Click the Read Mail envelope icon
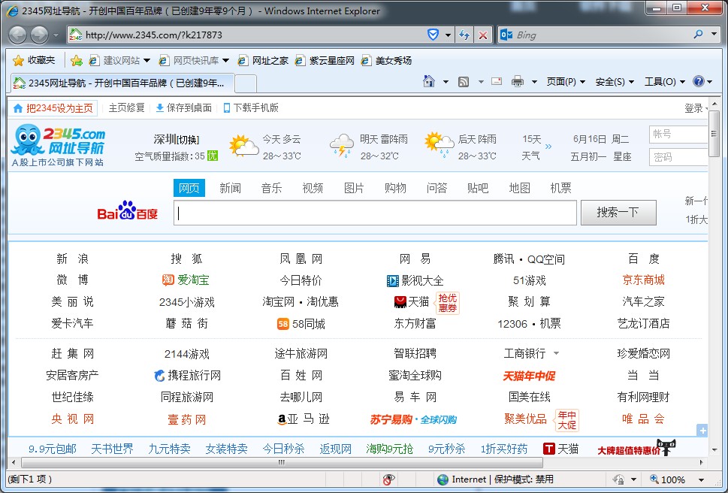Viewport: 728px width, 493px height. click(497, 82)
